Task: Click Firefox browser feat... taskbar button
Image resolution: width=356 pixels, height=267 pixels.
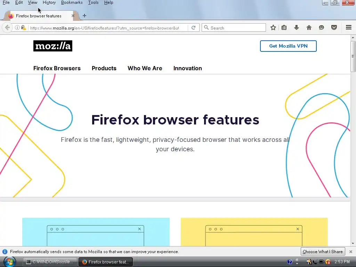Action: [x=106, y=262]
